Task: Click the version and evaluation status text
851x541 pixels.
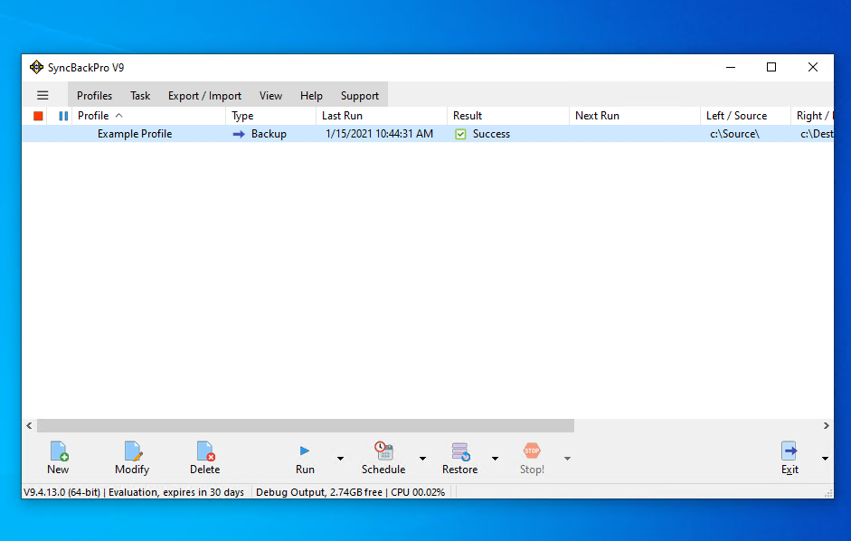Action: 134,492
